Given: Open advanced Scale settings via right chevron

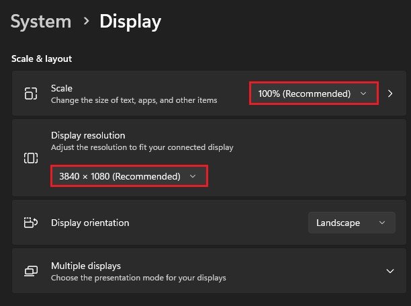Looking at the screenshot, I should pyautogui.click(x=391, y=94).
